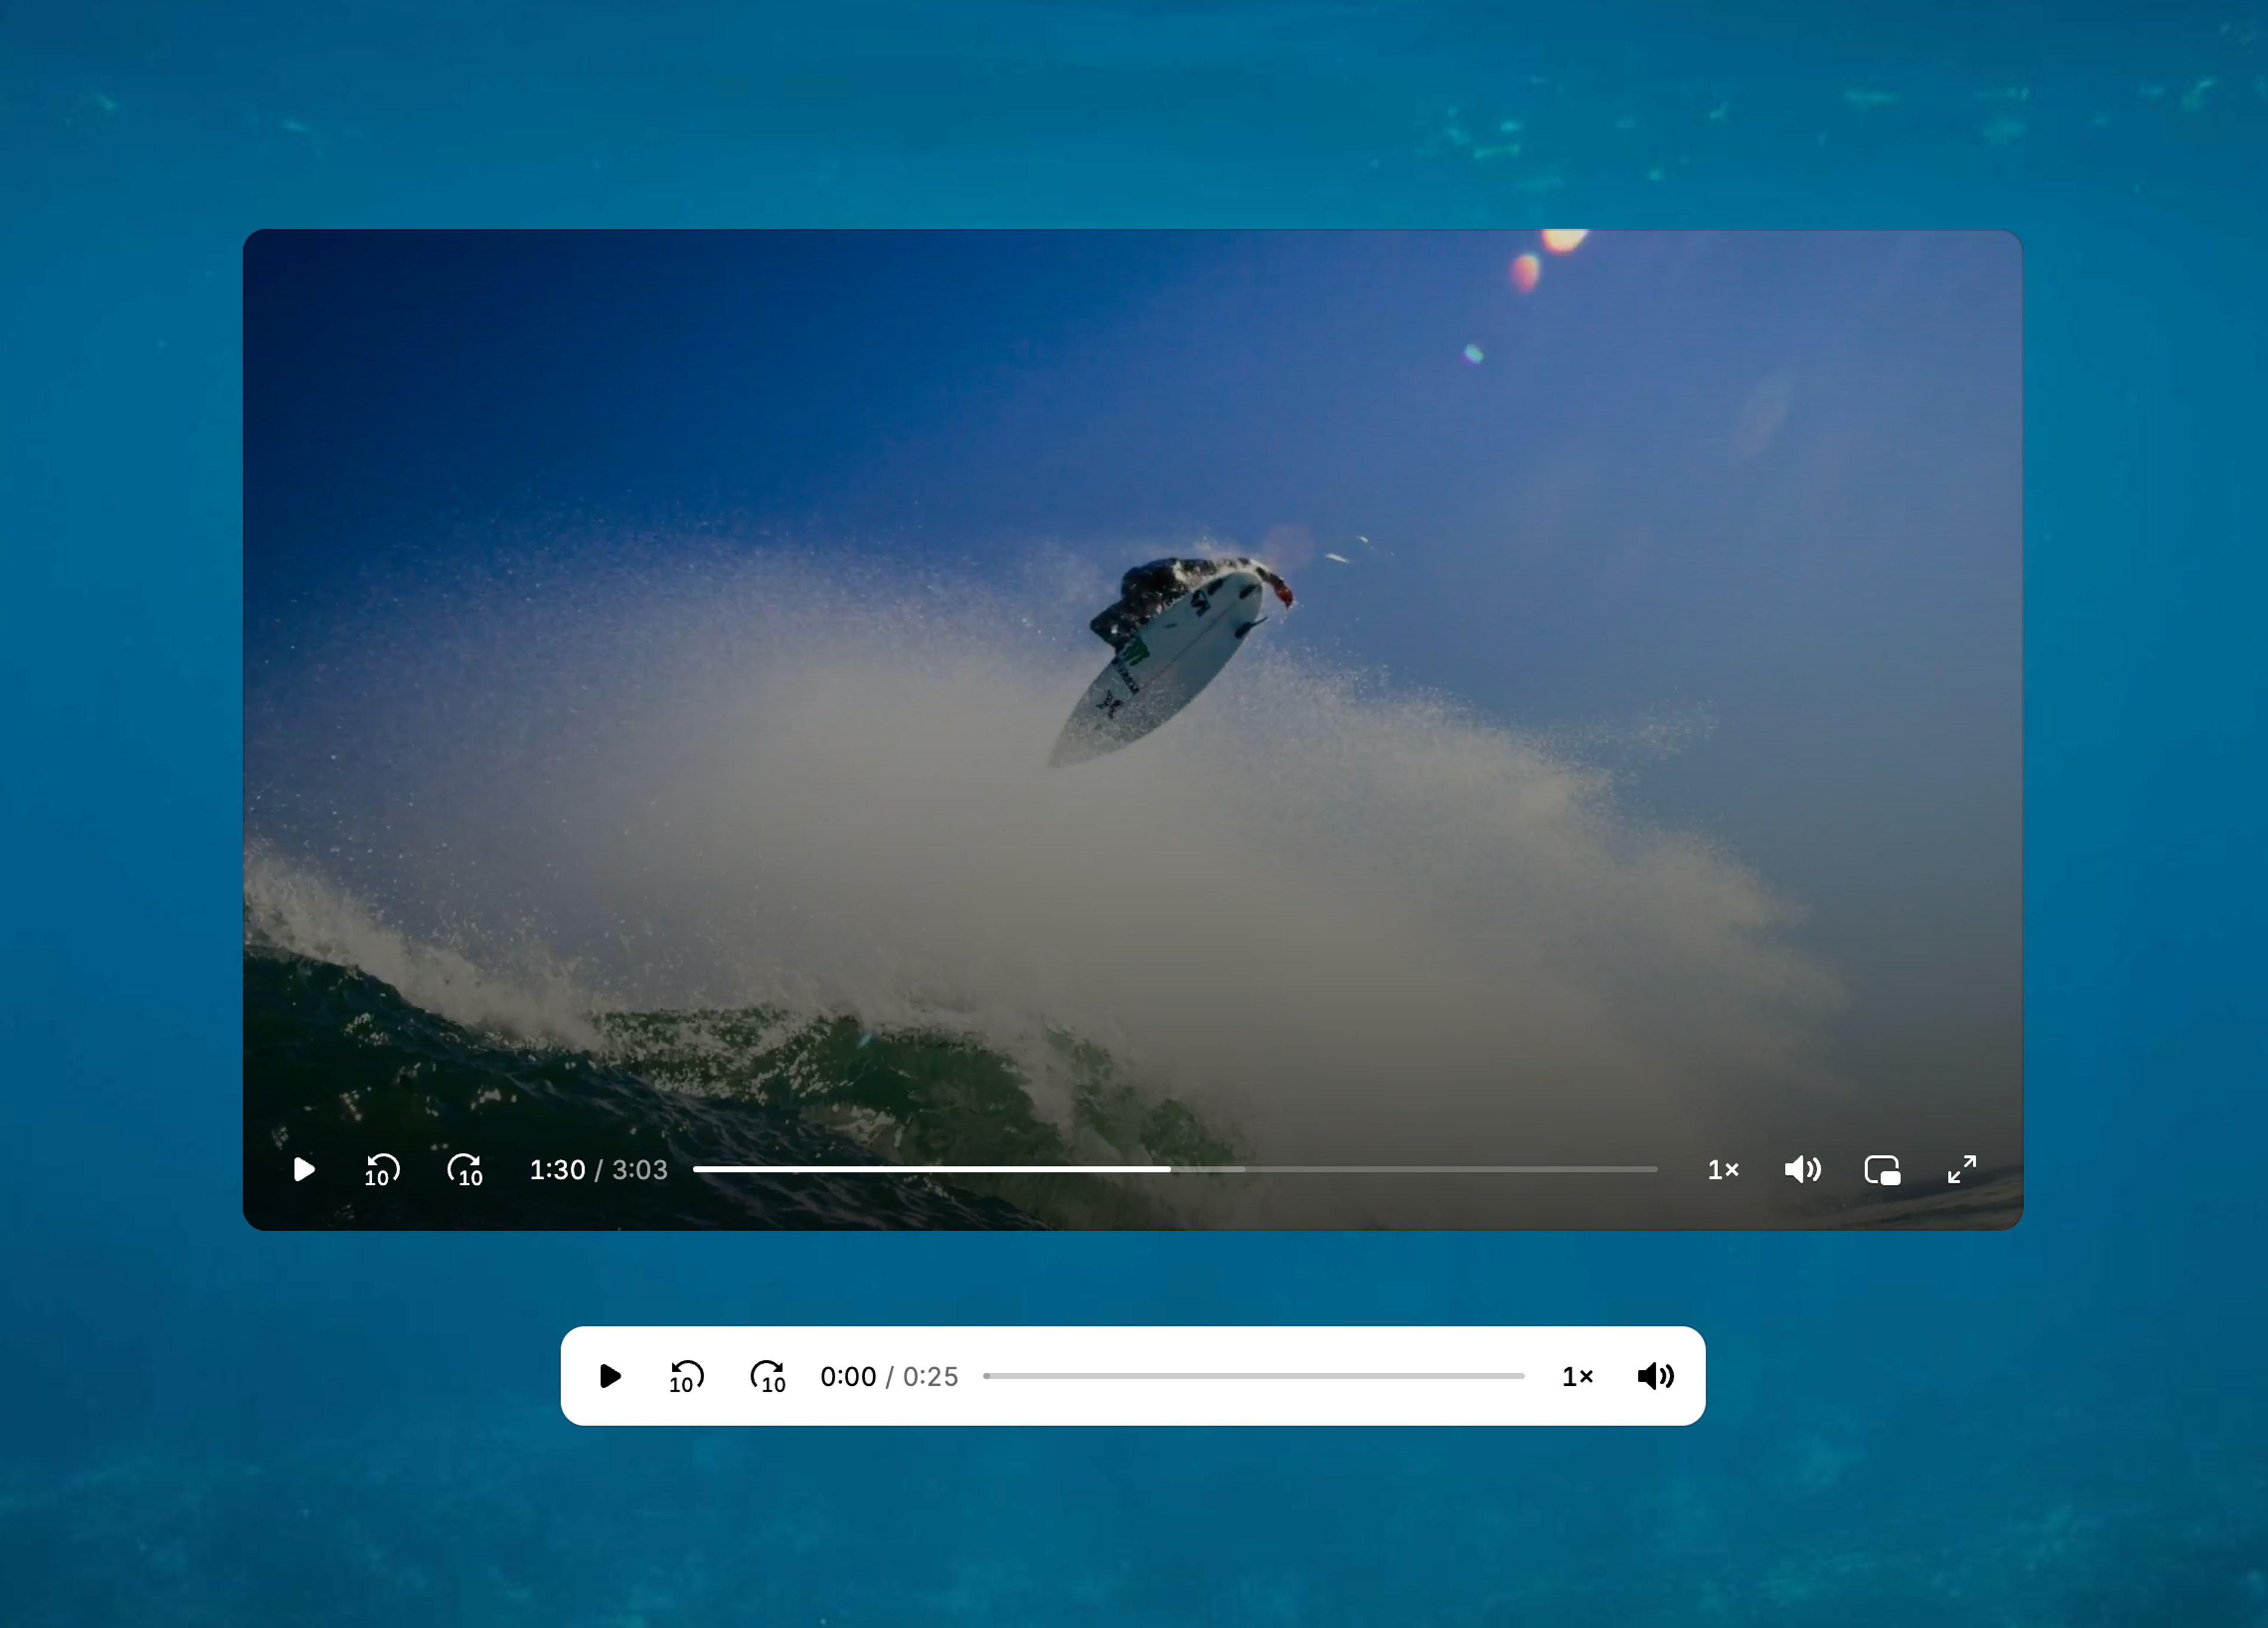Rewind 10 seconds in the audio player
Screen dimensions: 2268x1628
[686, 1376]
